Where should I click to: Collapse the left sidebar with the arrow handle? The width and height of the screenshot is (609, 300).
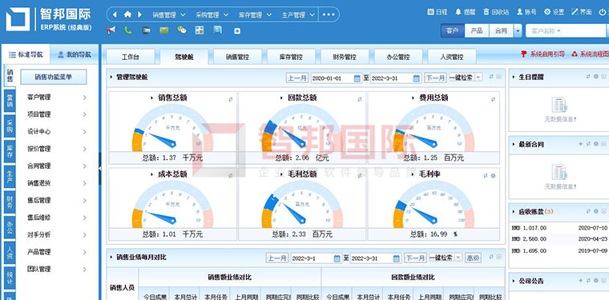tap(100, 168)
